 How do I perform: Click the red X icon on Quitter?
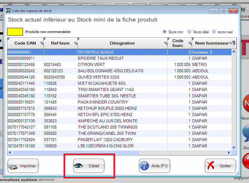click(x=211, y=166)
